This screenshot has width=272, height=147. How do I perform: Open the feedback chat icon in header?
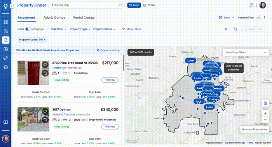coord(251,5)
